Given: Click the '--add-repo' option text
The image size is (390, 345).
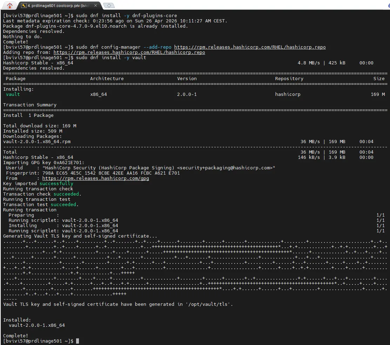Looking at the screenshot, I should pyautogui.click(x=157, y=47).
